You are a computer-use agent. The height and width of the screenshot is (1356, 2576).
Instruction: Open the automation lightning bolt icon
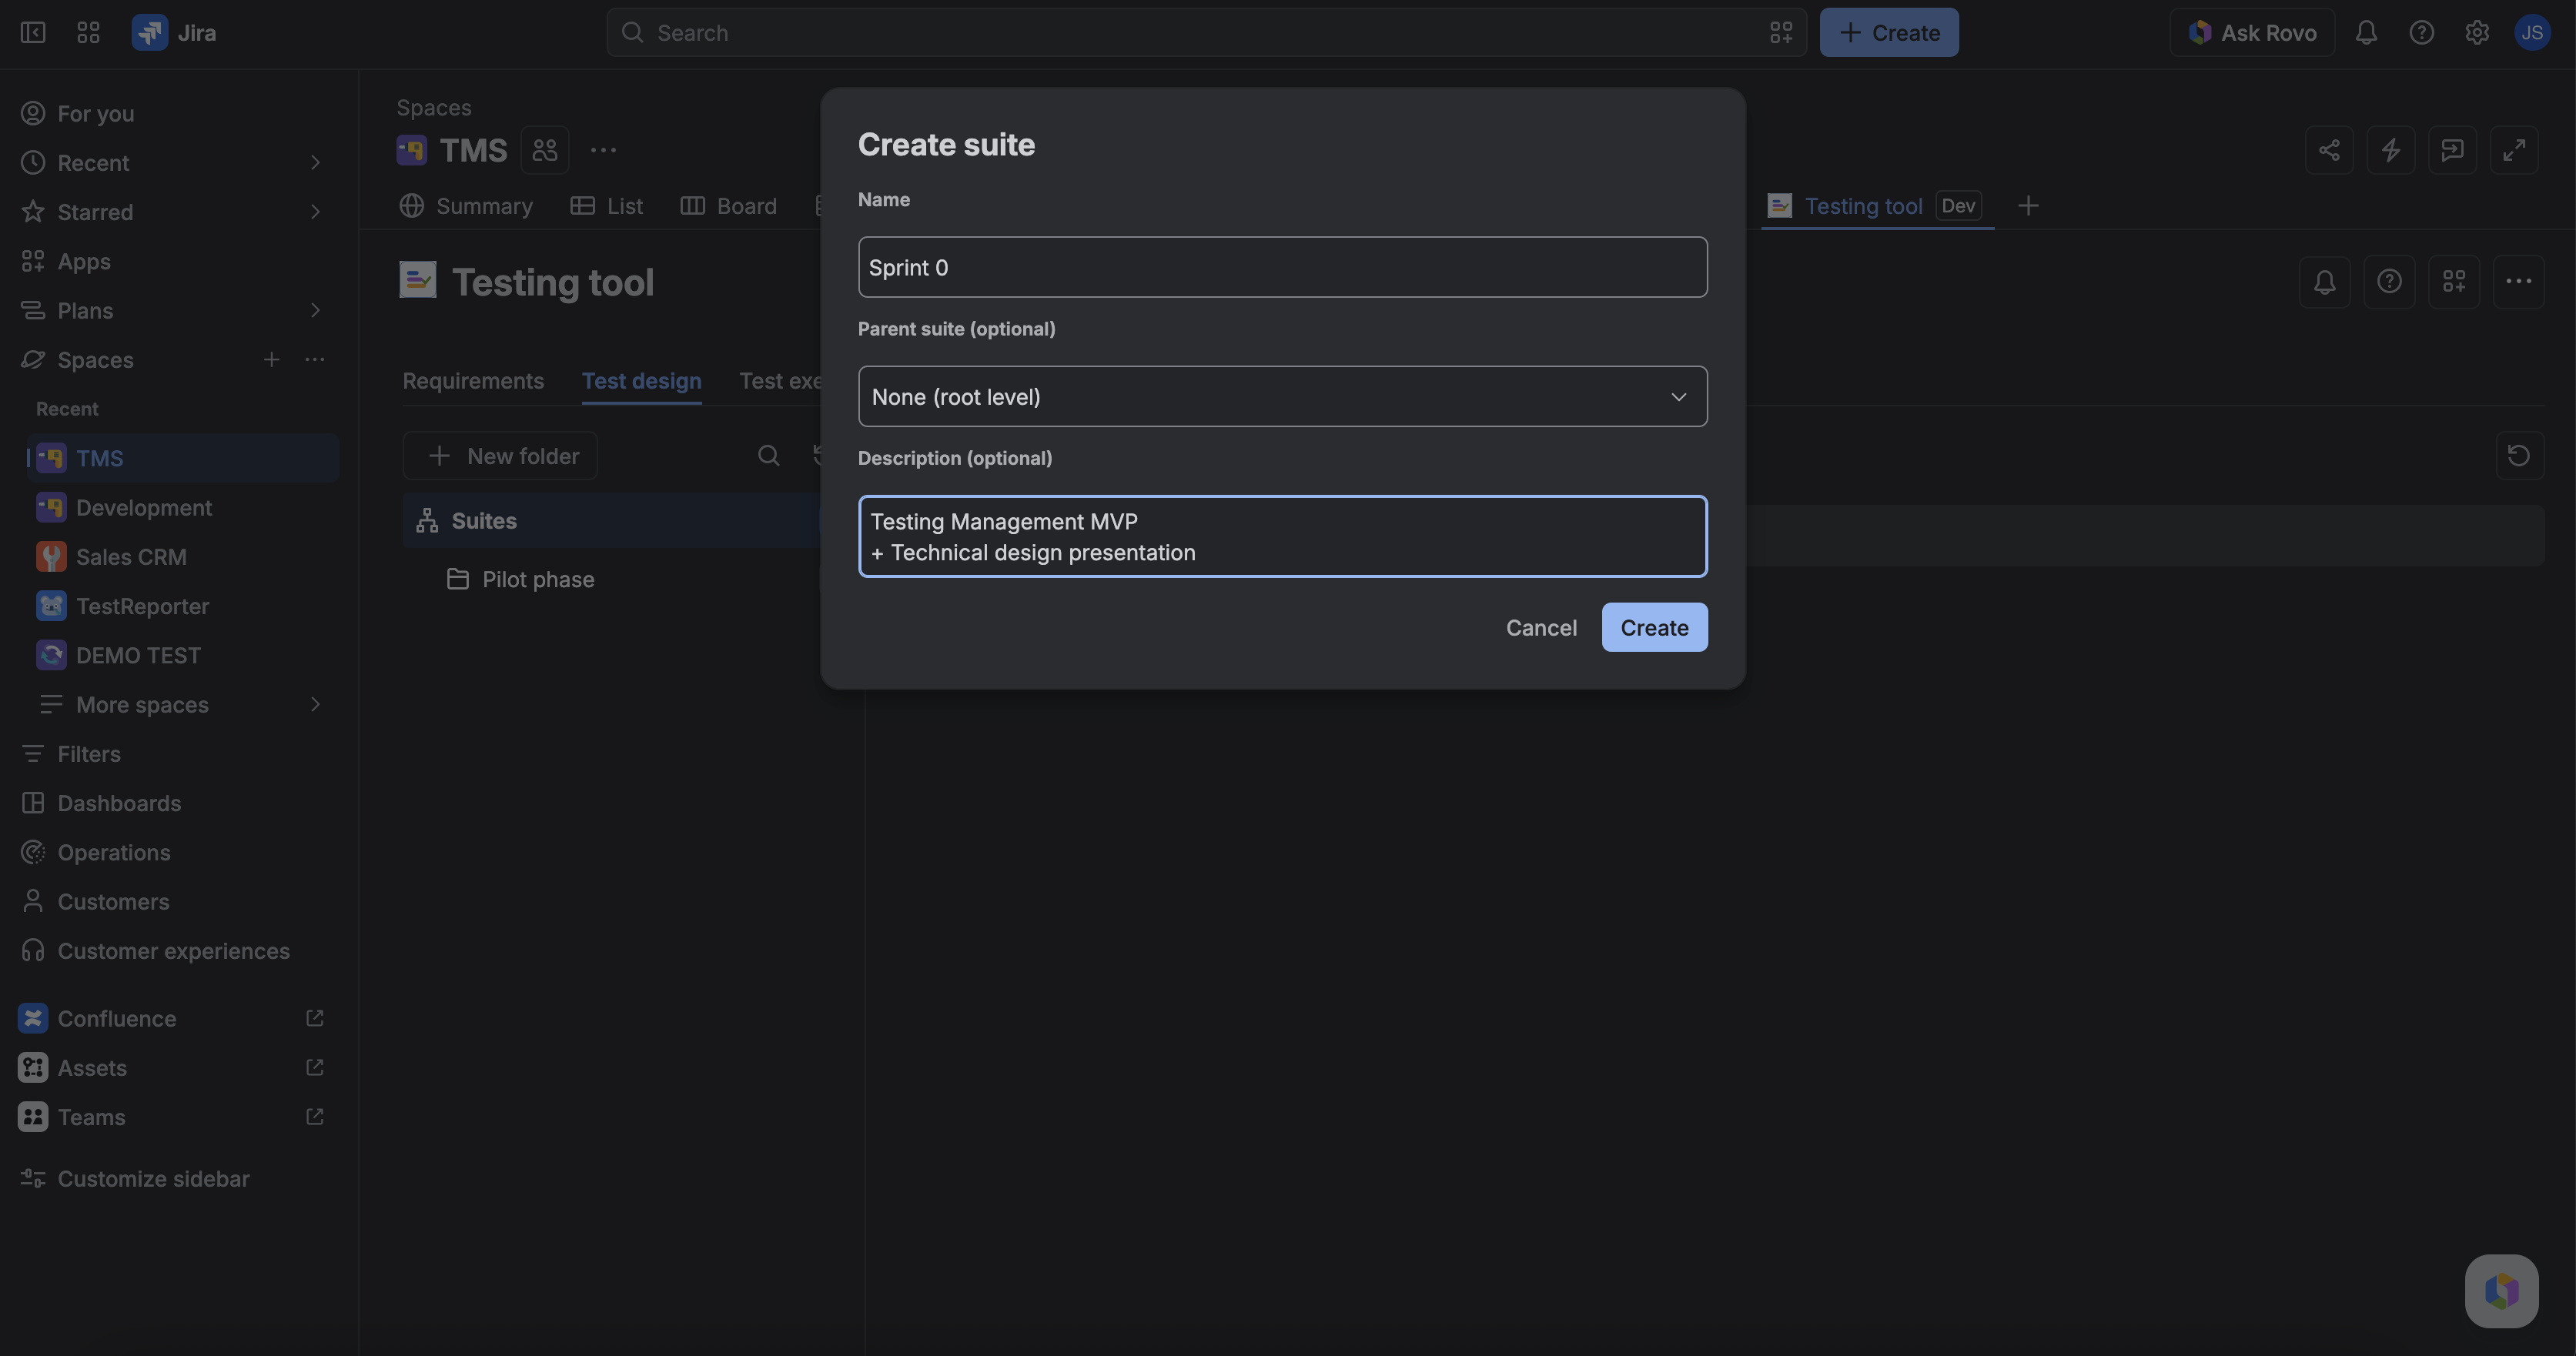[2391, 150]
